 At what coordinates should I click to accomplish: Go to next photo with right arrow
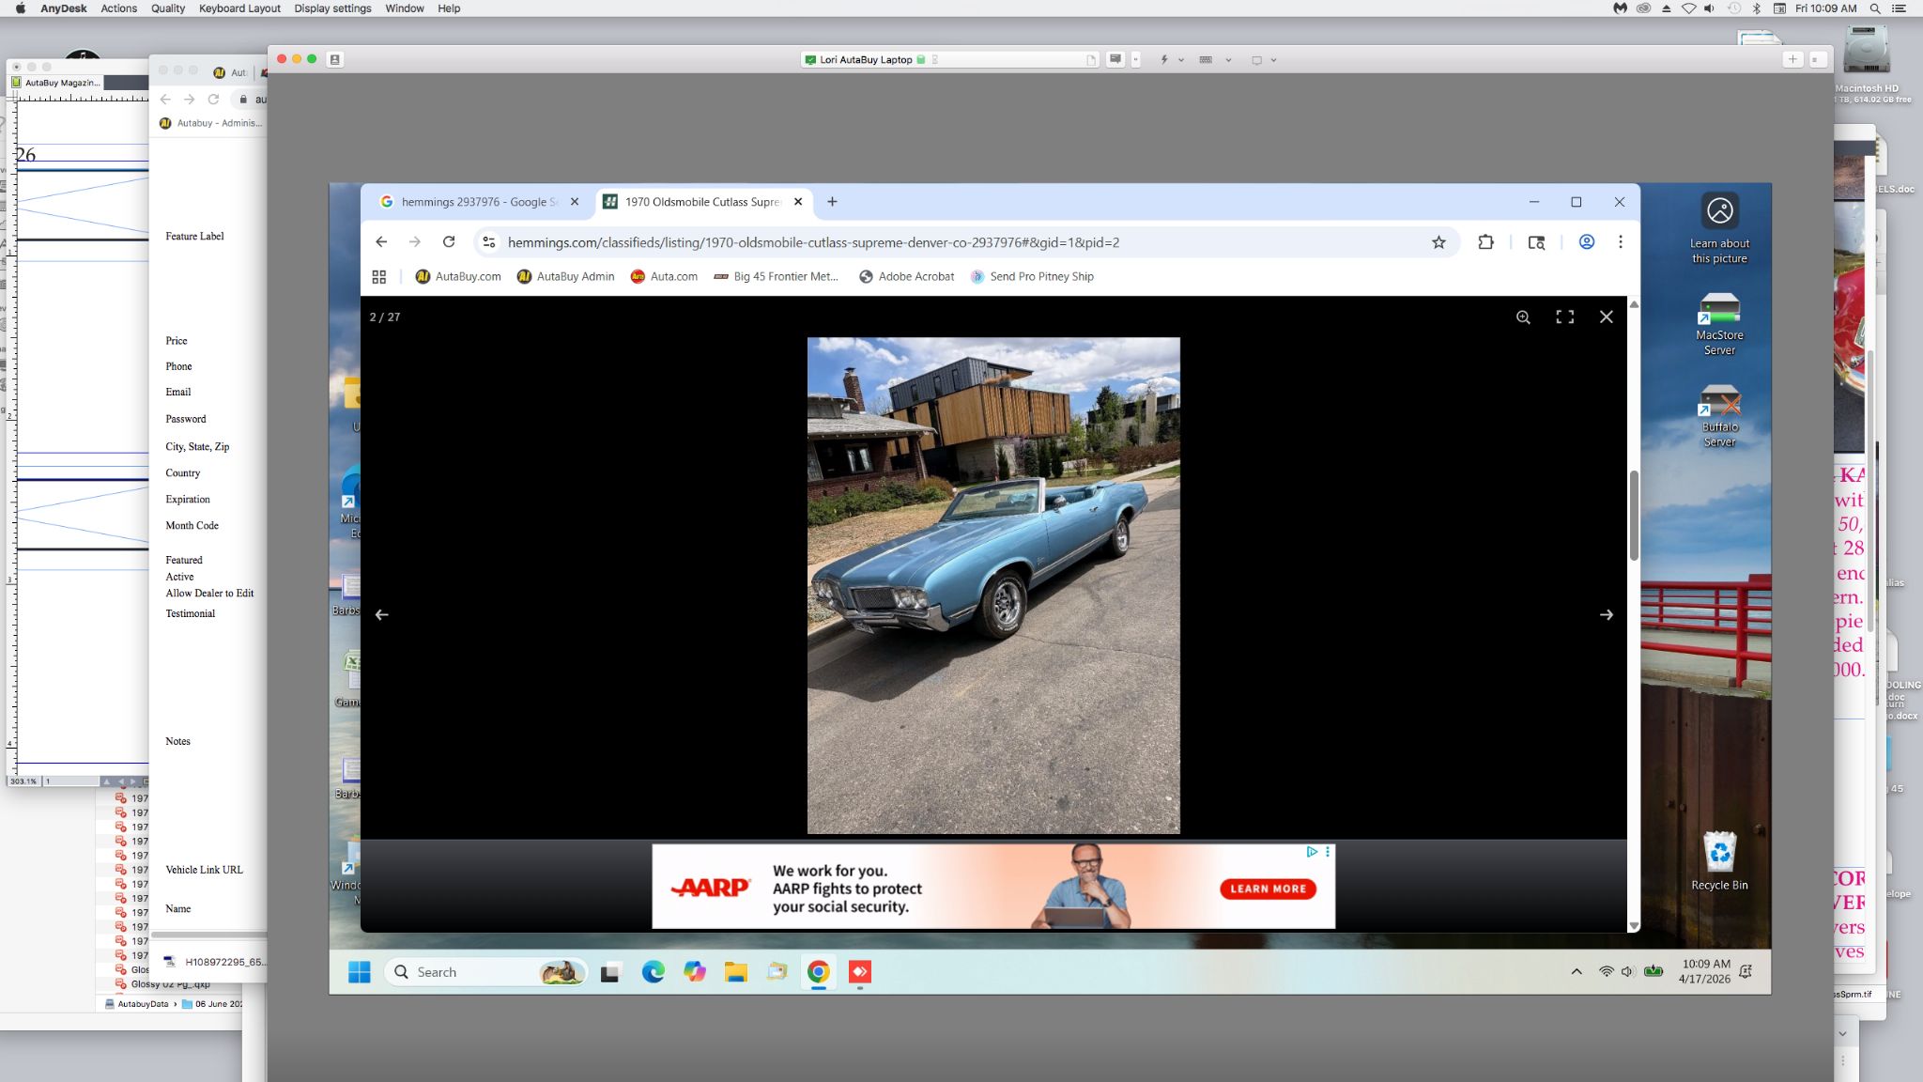tap(1606, 615)
